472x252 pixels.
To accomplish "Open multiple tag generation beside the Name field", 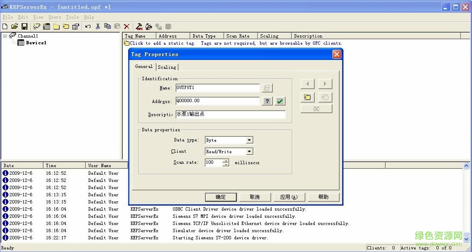I will [267, 87].
